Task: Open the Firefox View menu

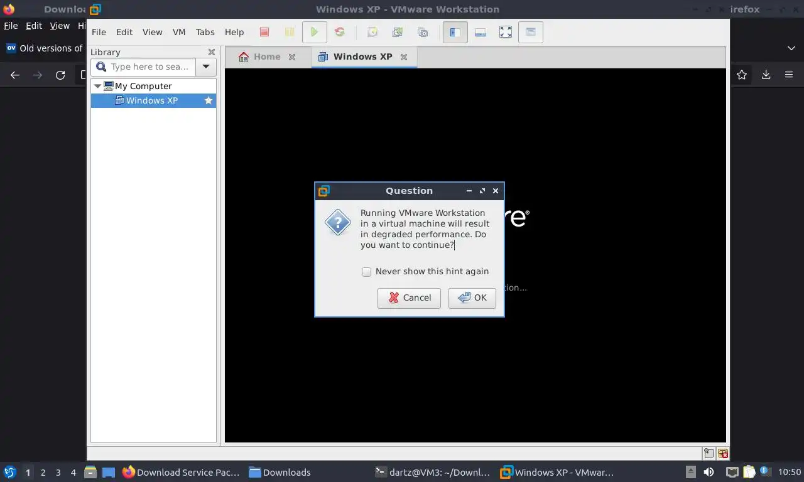Action: pyautogui.click(x=60, y=26)
